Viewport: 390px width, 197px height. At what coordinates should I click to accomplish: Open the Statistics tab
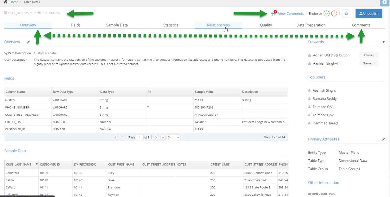coord(171,25)
